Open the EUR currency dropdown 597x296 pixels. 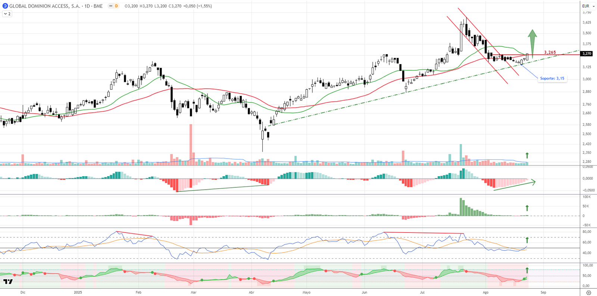pos(588,6)
